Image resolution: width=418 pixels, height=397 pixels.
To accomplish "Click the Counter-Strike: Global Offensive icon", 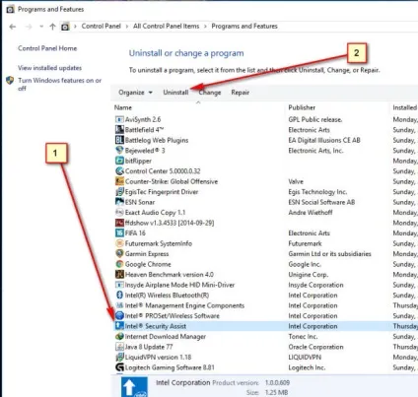I will pos(119,181).
